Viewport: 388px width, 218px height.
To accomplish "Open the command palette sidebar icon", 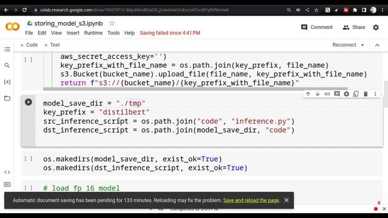I will (x=7, y=184).
